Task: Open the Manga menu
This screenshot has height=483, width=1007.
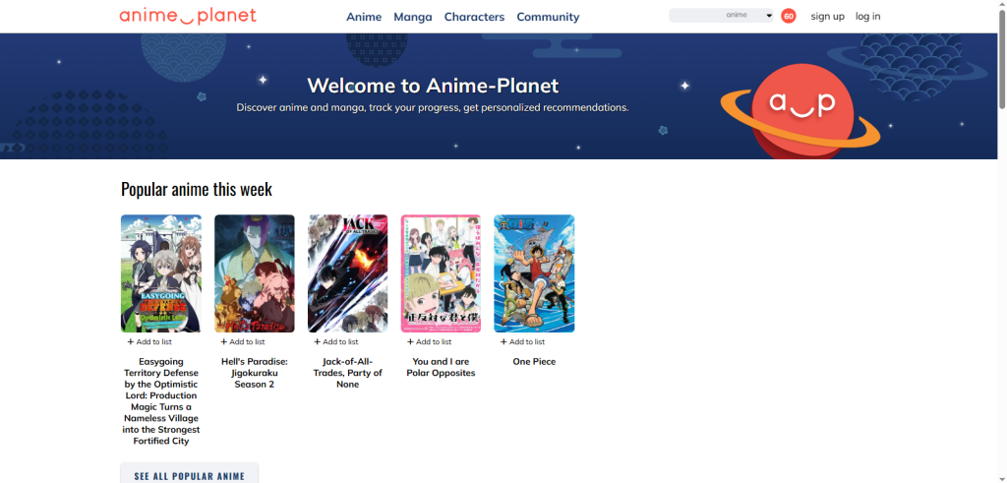Action: click(x=412, y=17)
